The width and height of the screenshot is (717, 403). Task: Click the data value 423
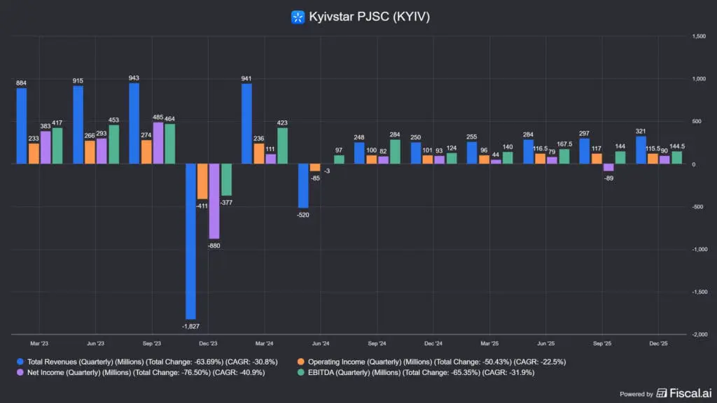(282, 123)
